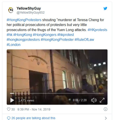Open @YellowShyGuy852 handle
This screenshot has width=115, height=120.
click(x=31, y=12)
